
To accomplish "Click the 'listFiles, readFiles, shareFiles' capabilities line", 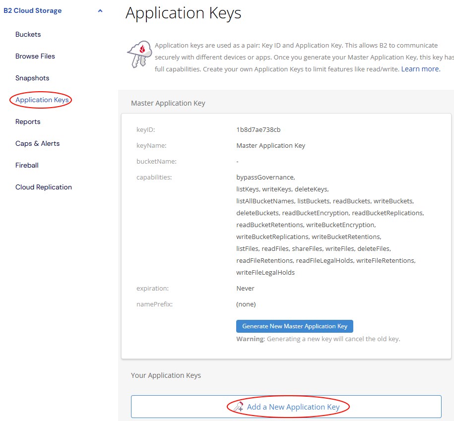I will (314, 249).
